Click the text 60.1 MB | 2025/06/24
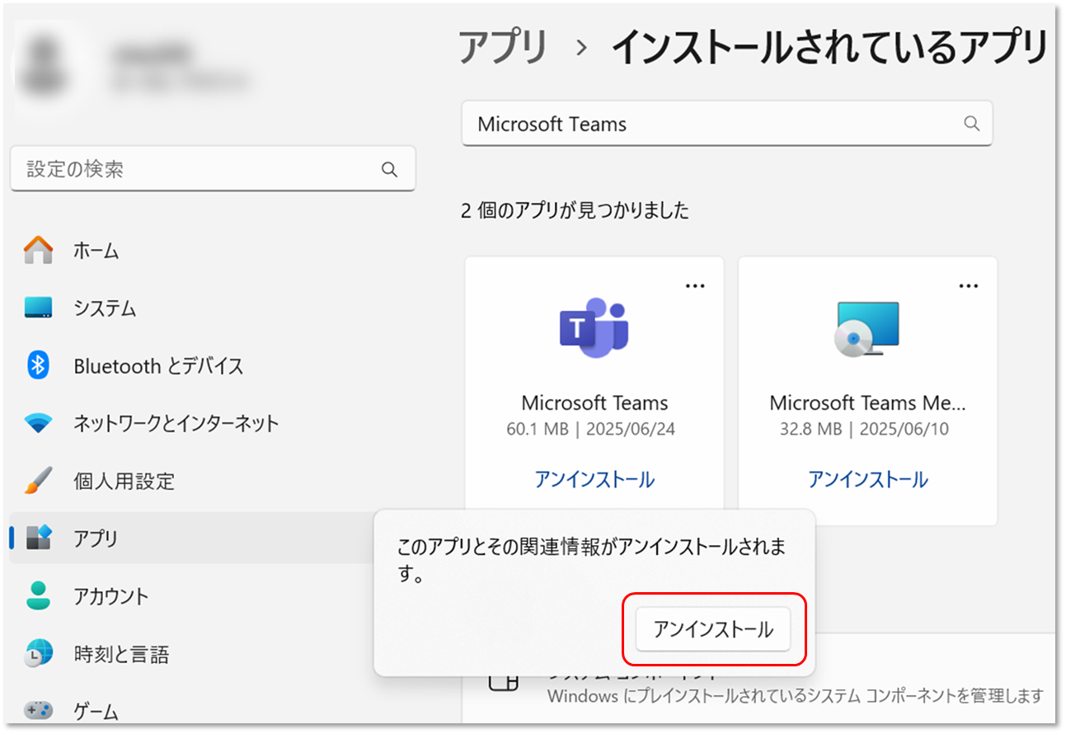1066x734 pixels. click(x=591, y=430)
